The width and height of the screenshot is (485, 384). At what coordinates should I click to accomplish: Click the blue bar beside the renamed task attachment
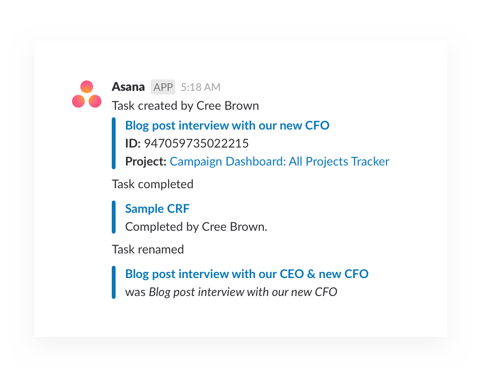114,283
